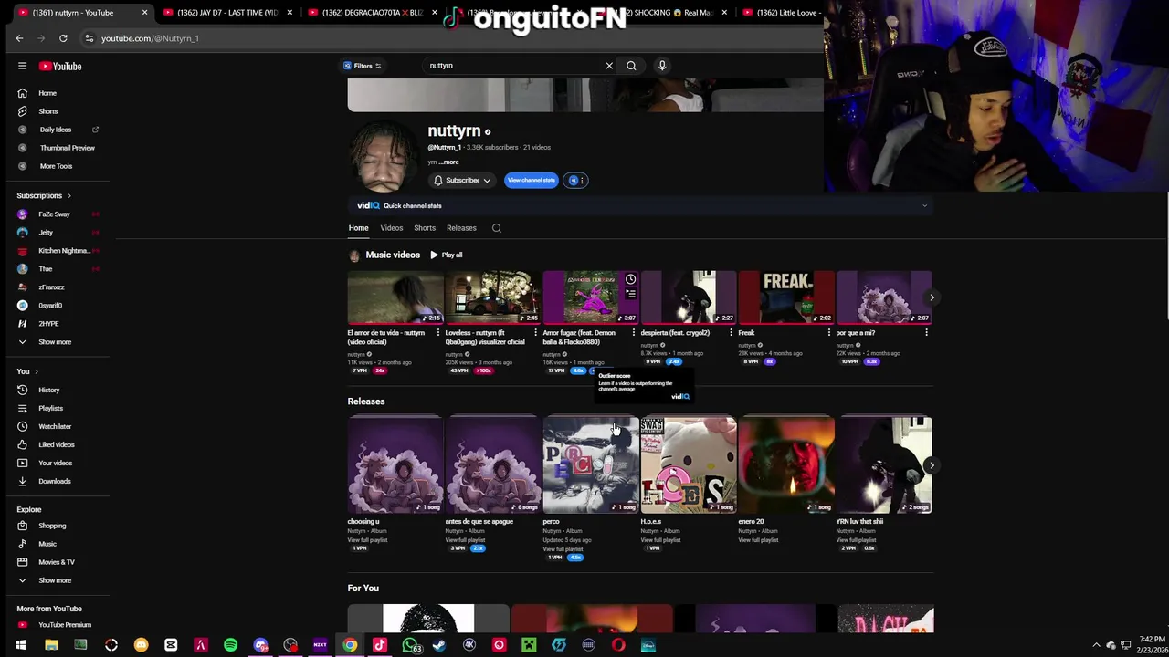1169x657 pixels.
Task: Reload the page in Chrome
Action: (x=63, y=38)
